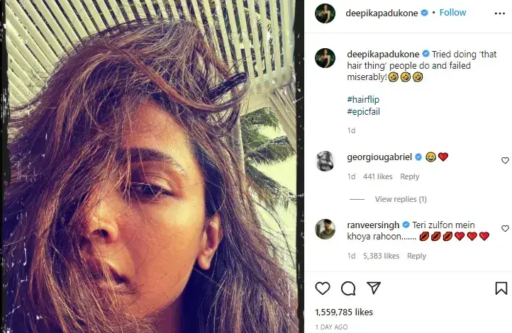Follow deepikapadukone
Image resolution: width=512 pixels, height=333 pixels.
[452, 13]
